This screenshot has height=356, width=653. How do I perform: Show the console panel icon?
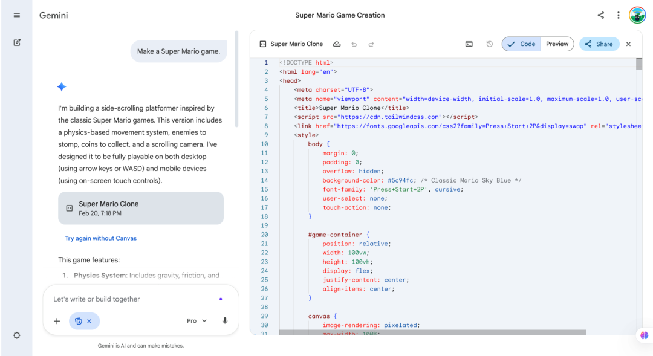tap(469, 44)
